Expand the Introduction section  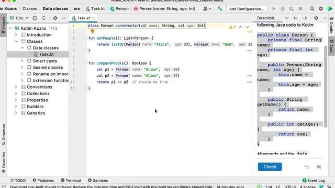coord(16,35)
